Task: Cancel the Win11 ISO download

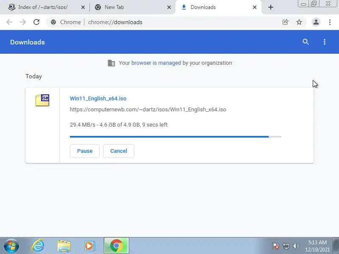Action: tap(119, 151)
